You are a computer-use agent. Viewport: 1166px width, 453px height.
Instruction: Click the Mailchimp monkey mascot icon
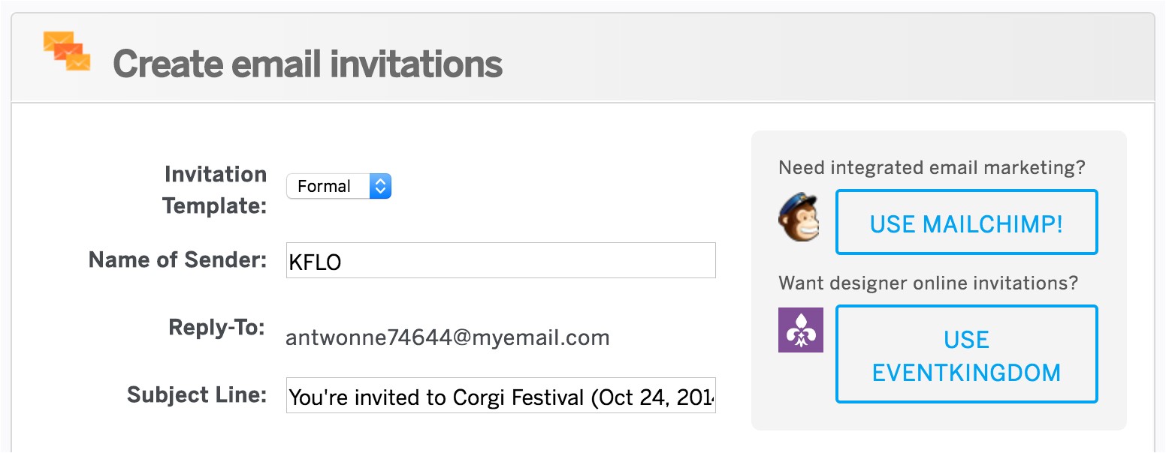tap(798, 217)
